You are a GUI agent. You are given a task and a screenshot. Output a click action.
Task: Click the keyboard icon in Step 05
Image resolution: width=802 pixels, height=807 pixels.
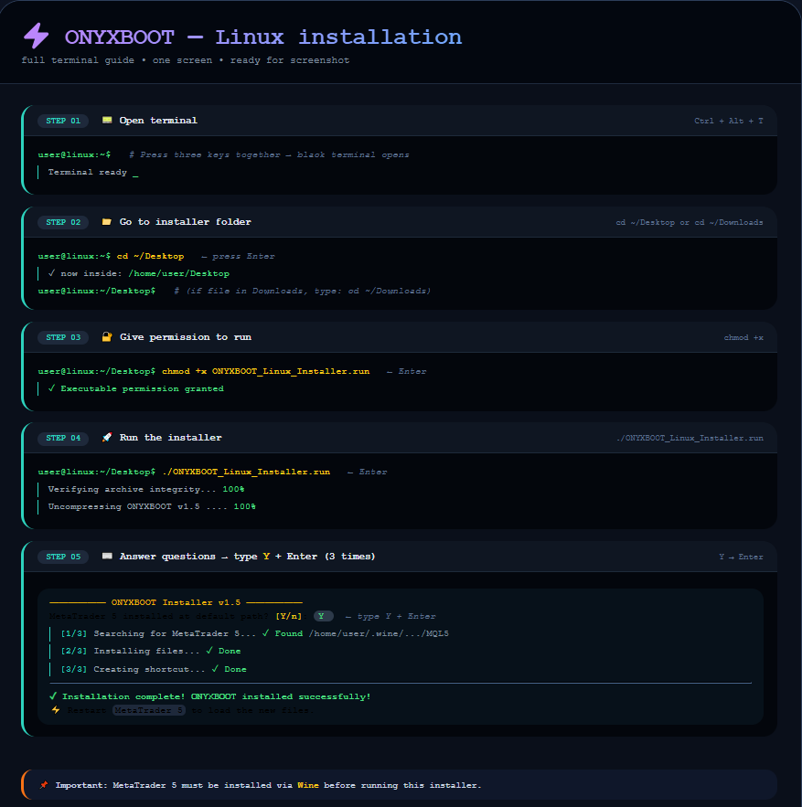[x=107, y=557]
